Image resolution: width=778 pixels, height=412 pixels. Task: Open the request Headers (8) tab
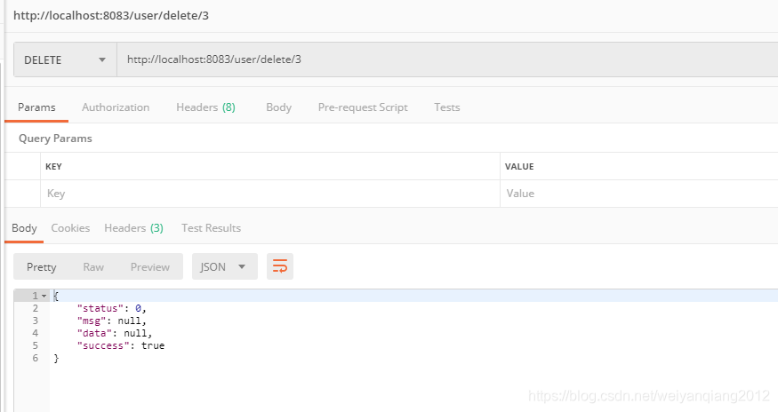206,107
